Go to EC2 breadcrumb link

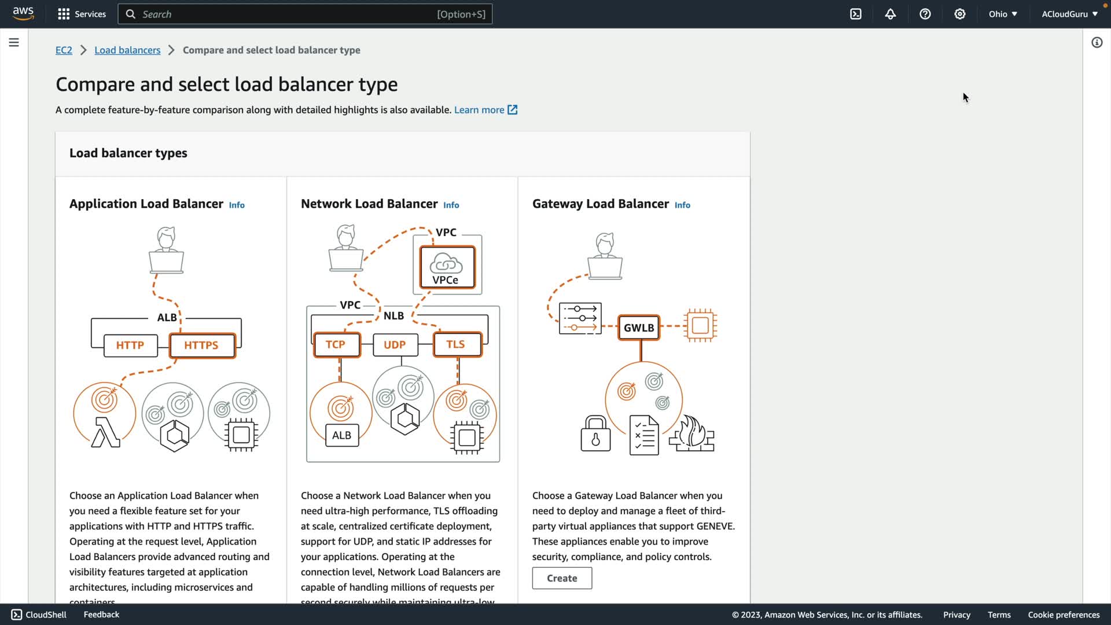64,50
